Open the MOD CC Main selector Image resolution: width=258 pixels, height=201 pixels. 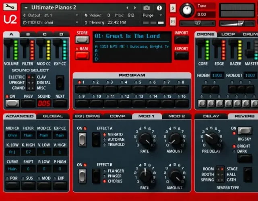tap(44, 135)
